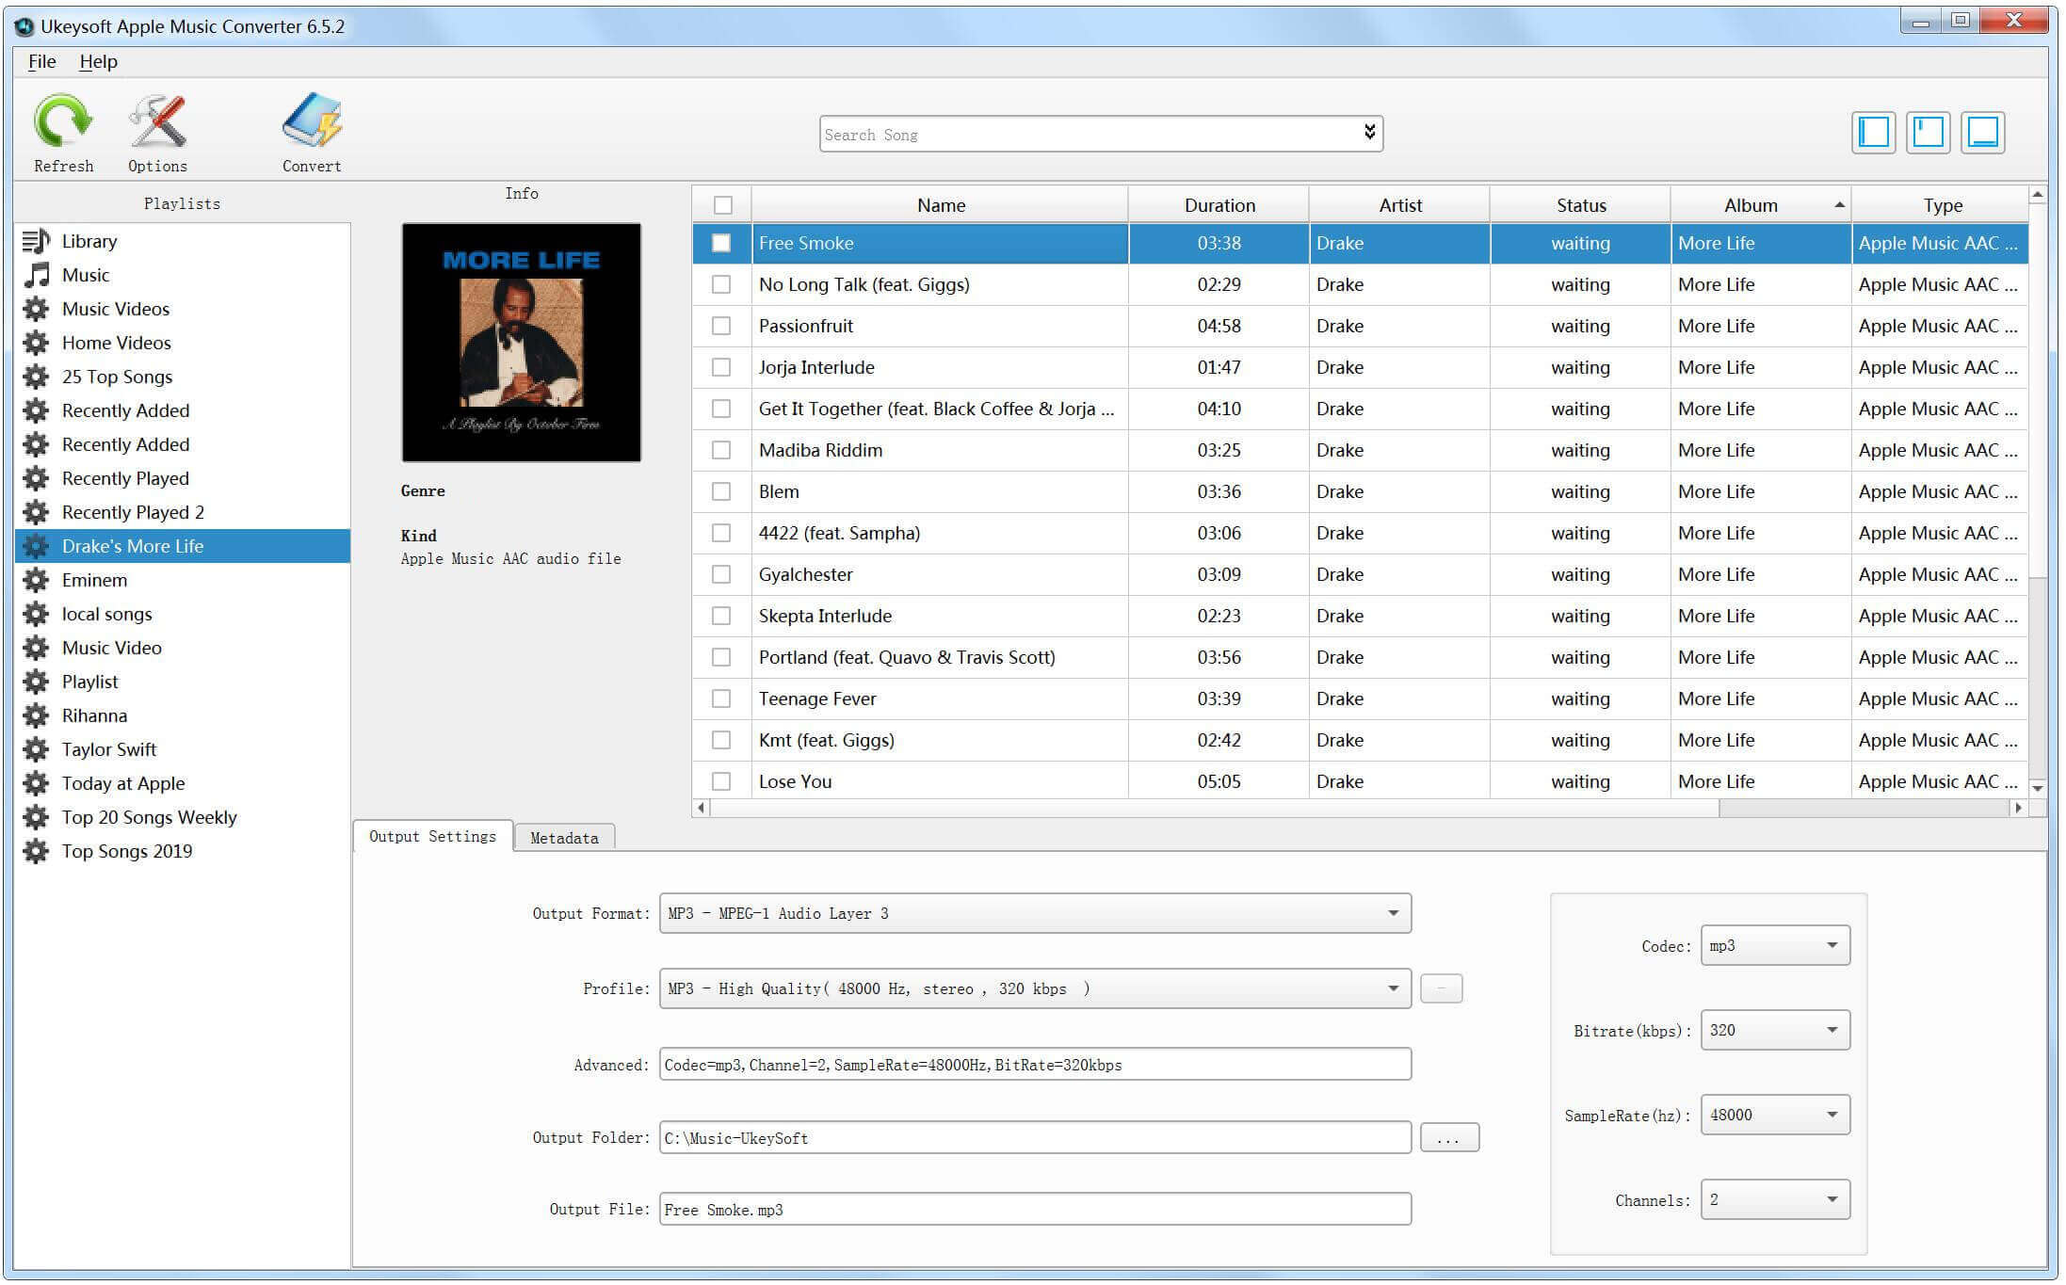Click the Output Settings tab
Viewport: 2066px width, 1285px height.
(431, 838)
